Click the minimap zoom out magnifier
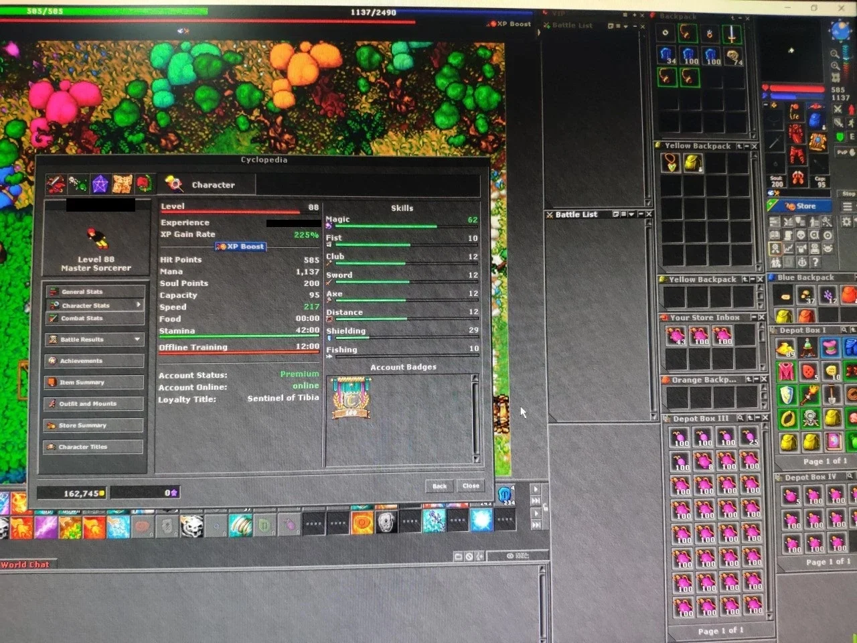The image size is (857, 643). click(x=834, y=54)
